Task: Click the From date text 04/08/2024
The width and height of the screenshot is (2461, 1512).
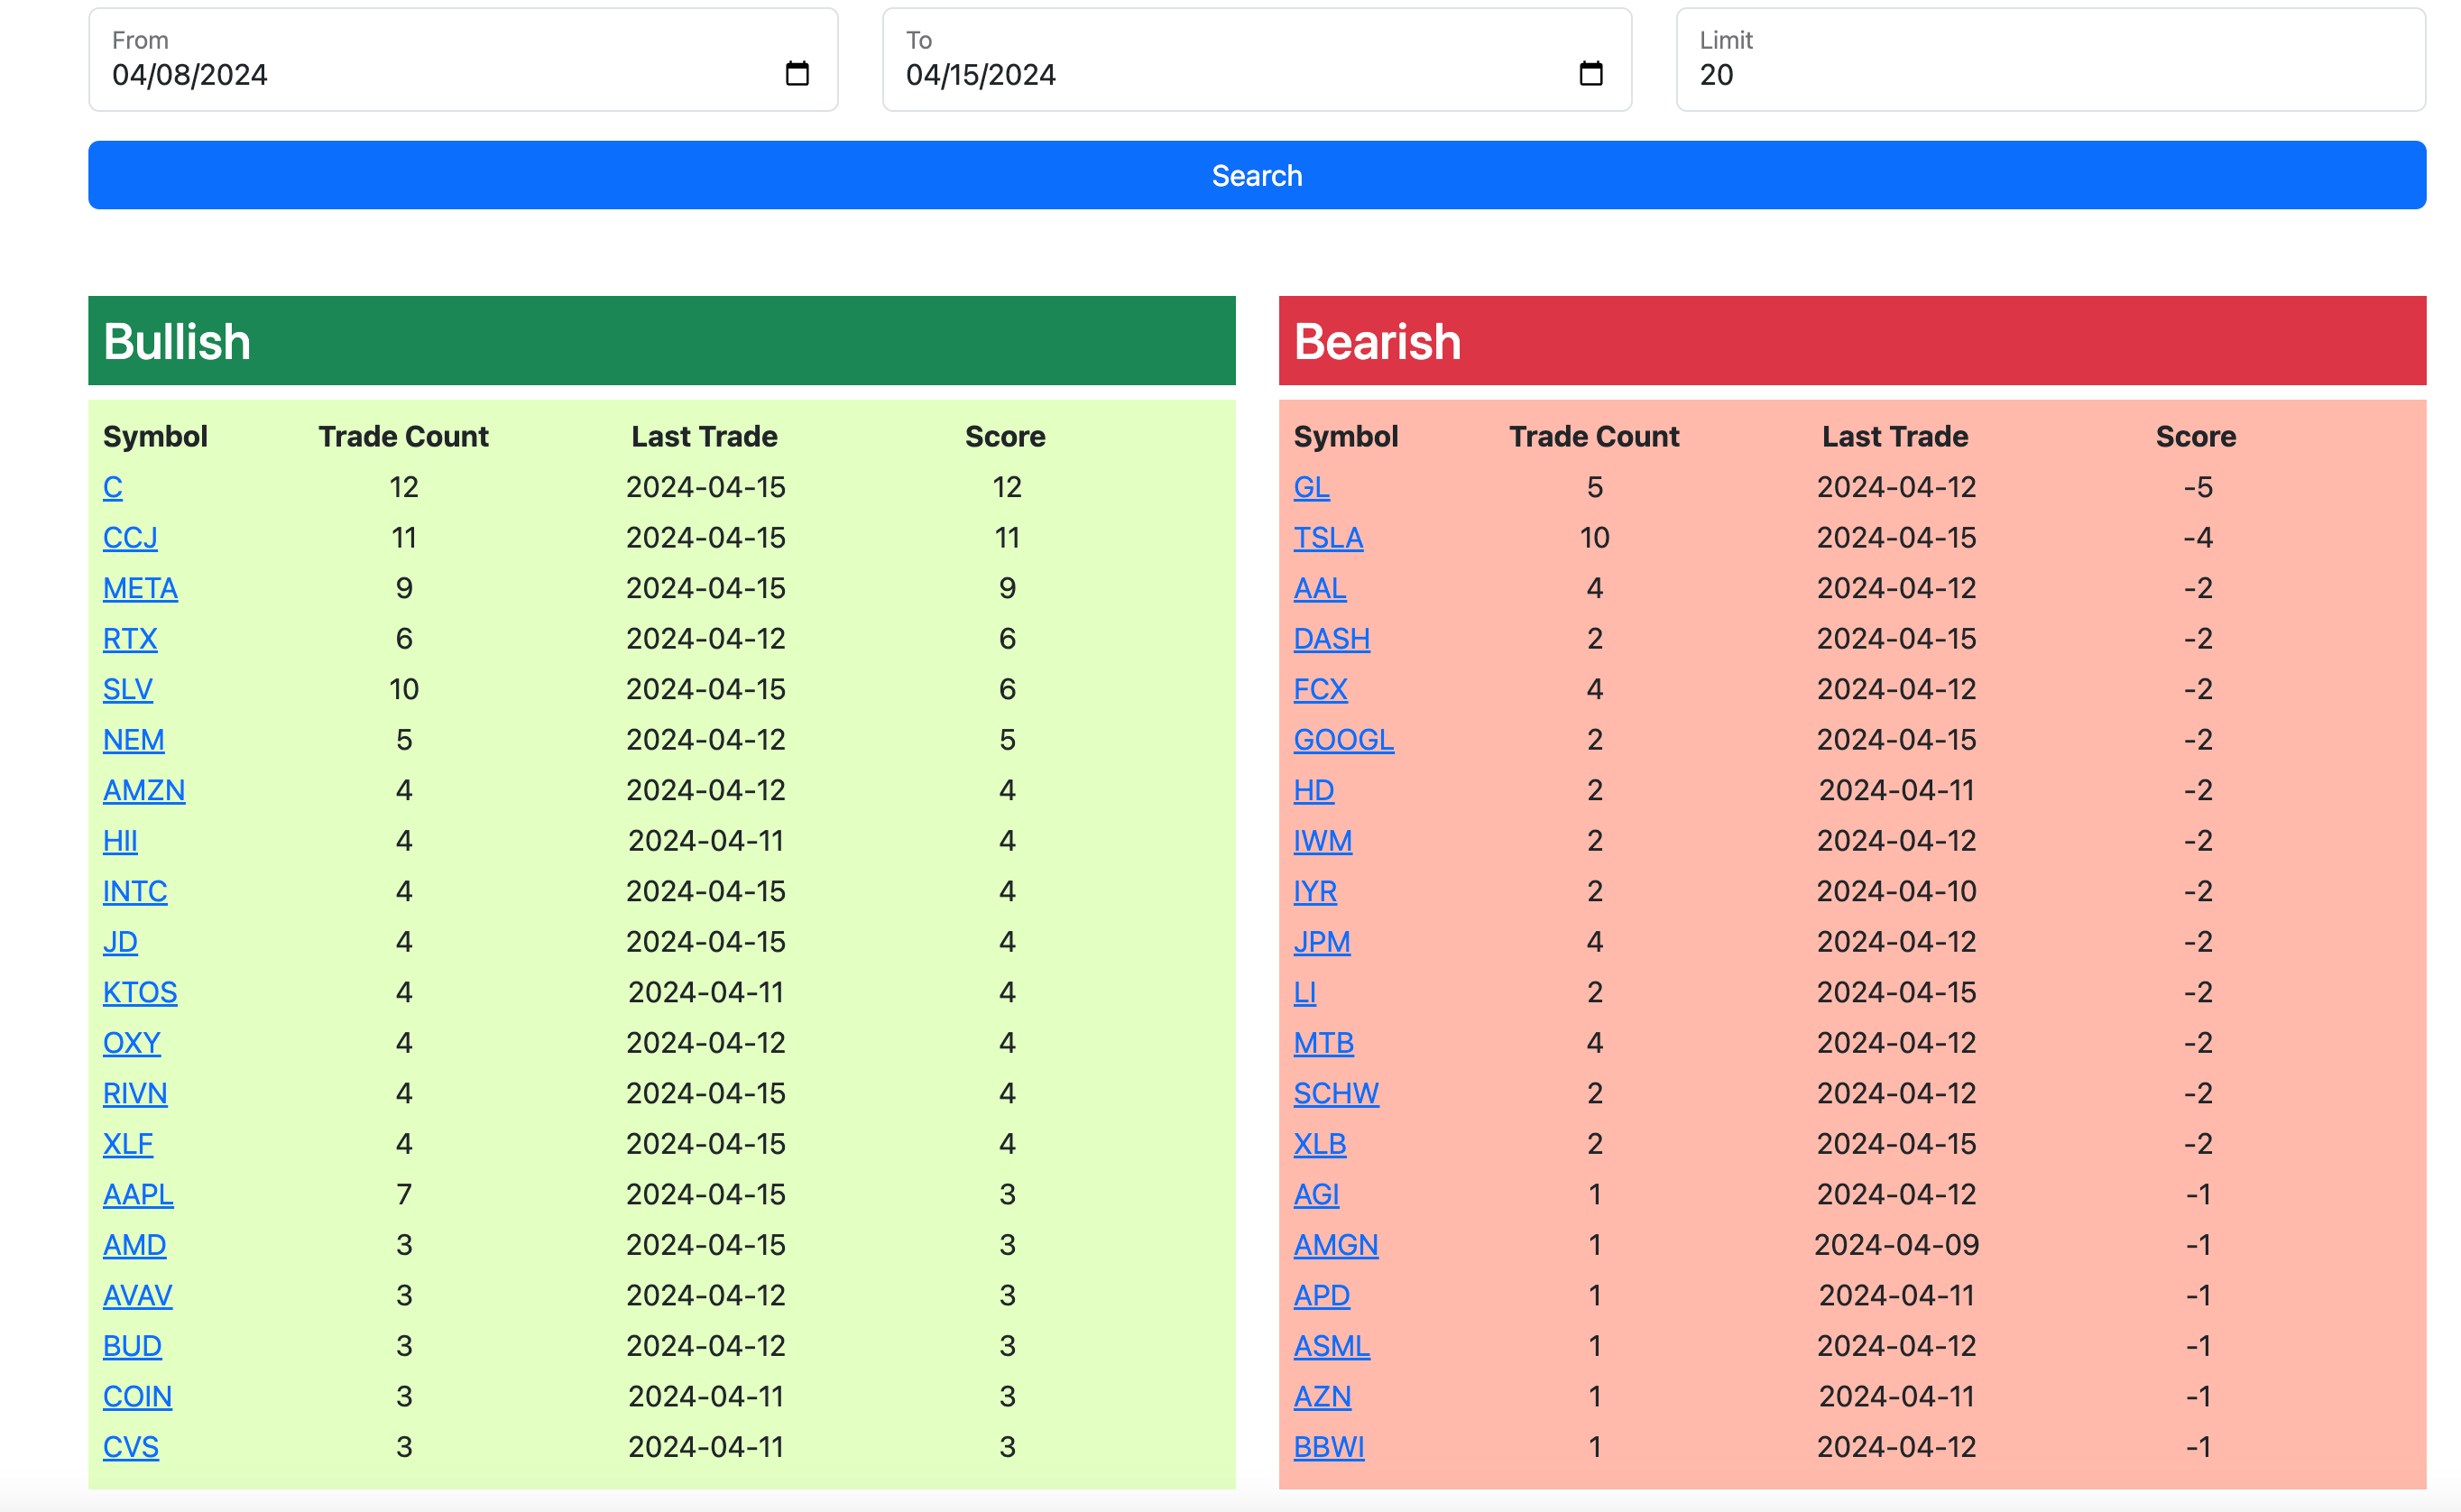Action: pyautogui.click(x=190, y=75)
